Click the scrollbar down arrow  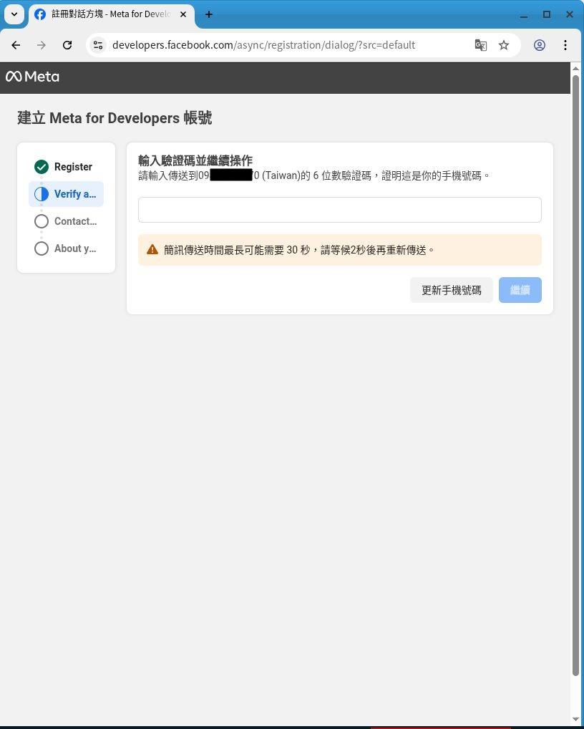click(575, 720)
